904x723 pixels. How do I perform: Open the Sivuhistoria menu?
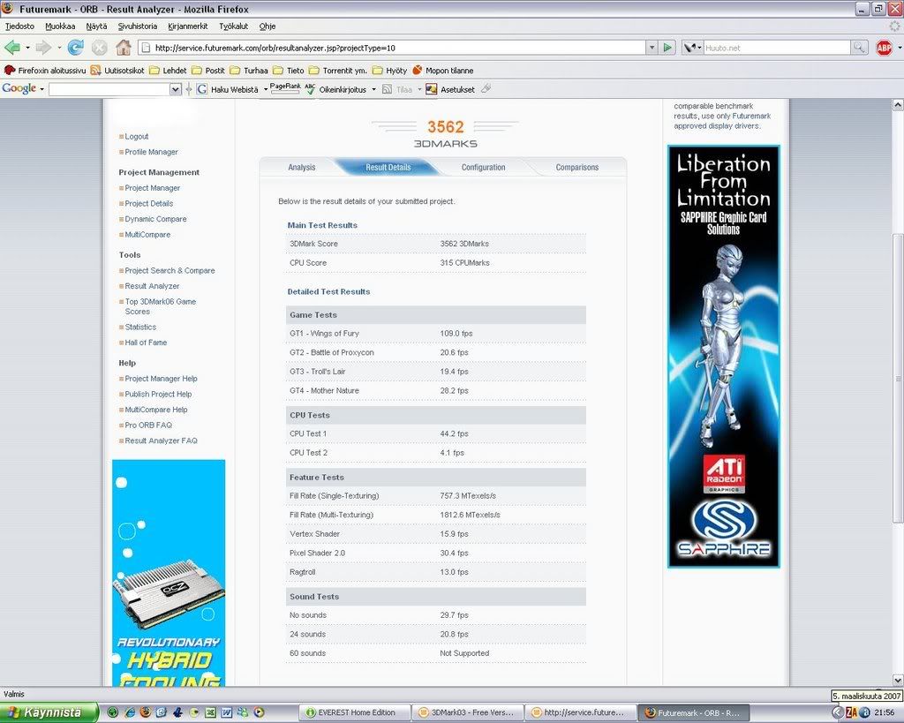pos(137,26)
